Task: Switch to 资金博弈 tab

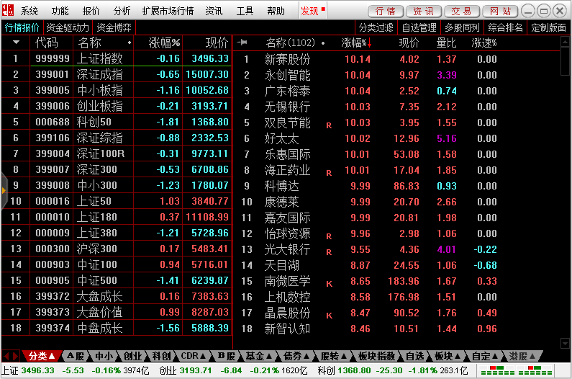Action: [x=114, y=27]
